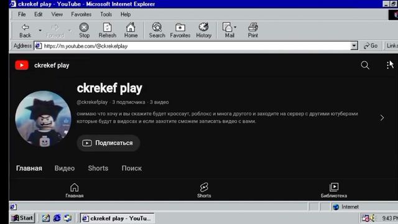Click the third quick launch icon
This screenshot has width=398, height=224.
coord(68,218)
